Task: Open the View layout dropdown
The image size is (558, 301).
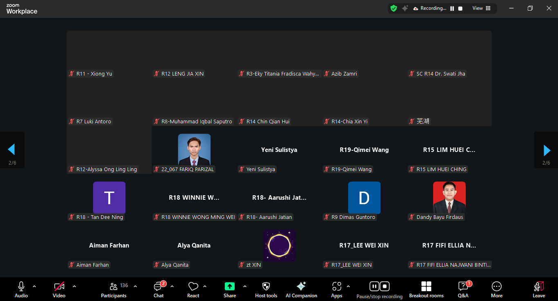Action: [482, 8]
